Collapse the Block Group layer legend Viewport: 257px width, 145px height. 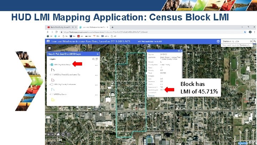pos(50,64)
